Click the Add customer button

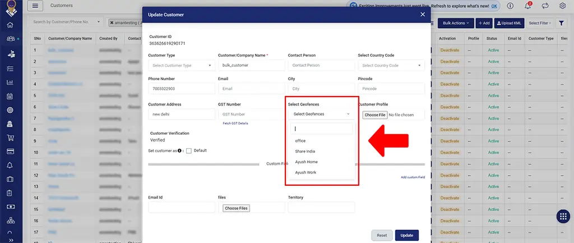pos(484,23)
